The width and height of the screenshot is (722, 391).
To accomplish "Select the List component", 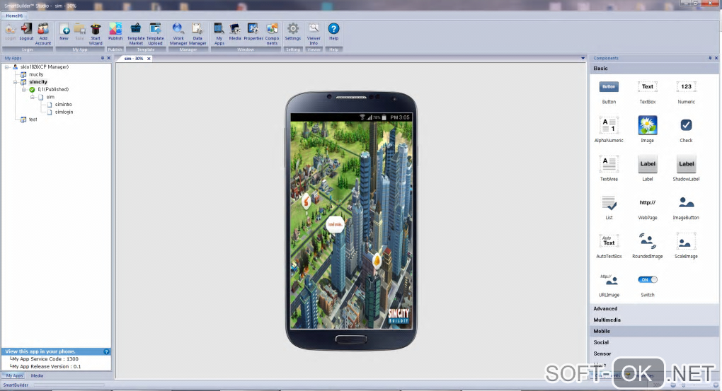I will tap(609, 207).
